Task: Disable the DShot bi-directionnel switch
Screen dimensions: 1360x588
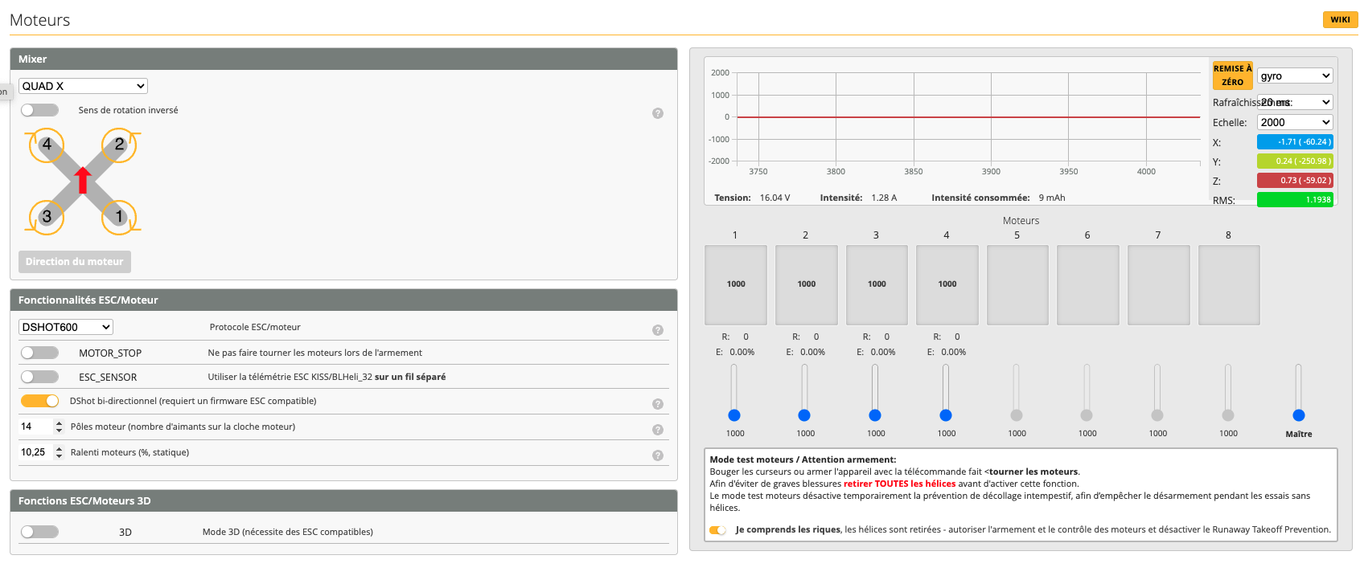Action: click(x=39, y=401)
